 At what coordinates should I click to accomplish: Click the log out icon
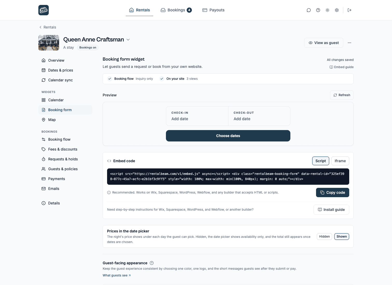[x=349, y=10]
